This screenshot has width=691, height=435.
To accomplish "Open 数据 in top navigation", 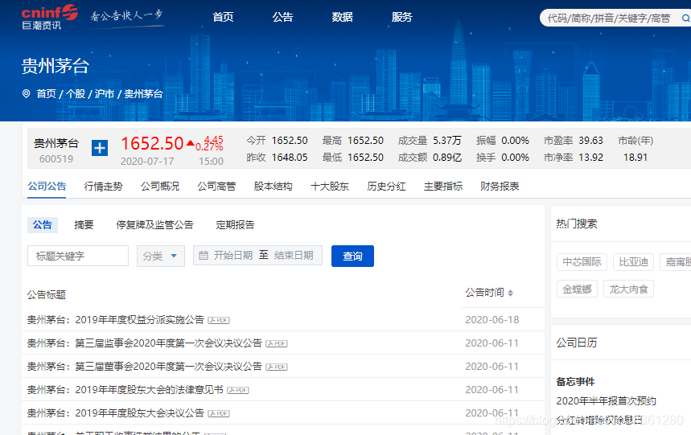I will (343, 17).
